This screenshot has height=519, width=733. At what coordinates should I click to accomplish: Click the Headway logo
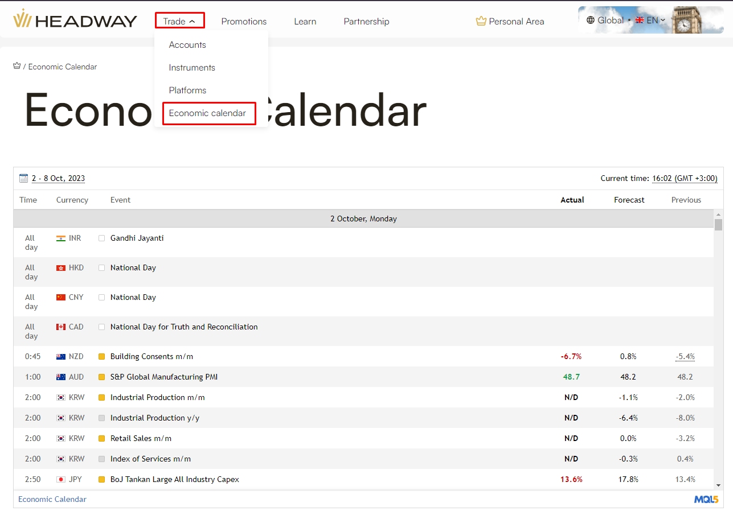click(x=75, y=20)
